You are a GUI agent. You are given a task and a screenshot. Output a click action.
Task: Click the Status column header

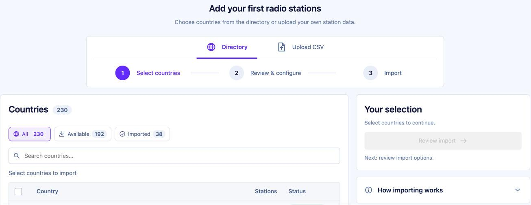[x=297, y=191]
